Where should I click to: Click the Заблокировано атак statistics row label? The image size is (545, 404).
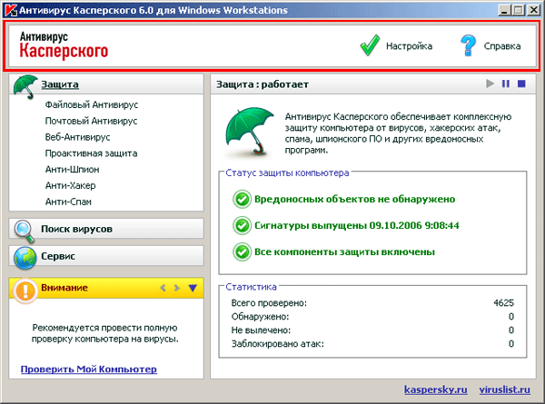(x=278, y=344)
